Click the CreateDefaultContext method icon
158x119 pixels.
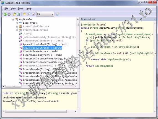(x=20, y=66)
